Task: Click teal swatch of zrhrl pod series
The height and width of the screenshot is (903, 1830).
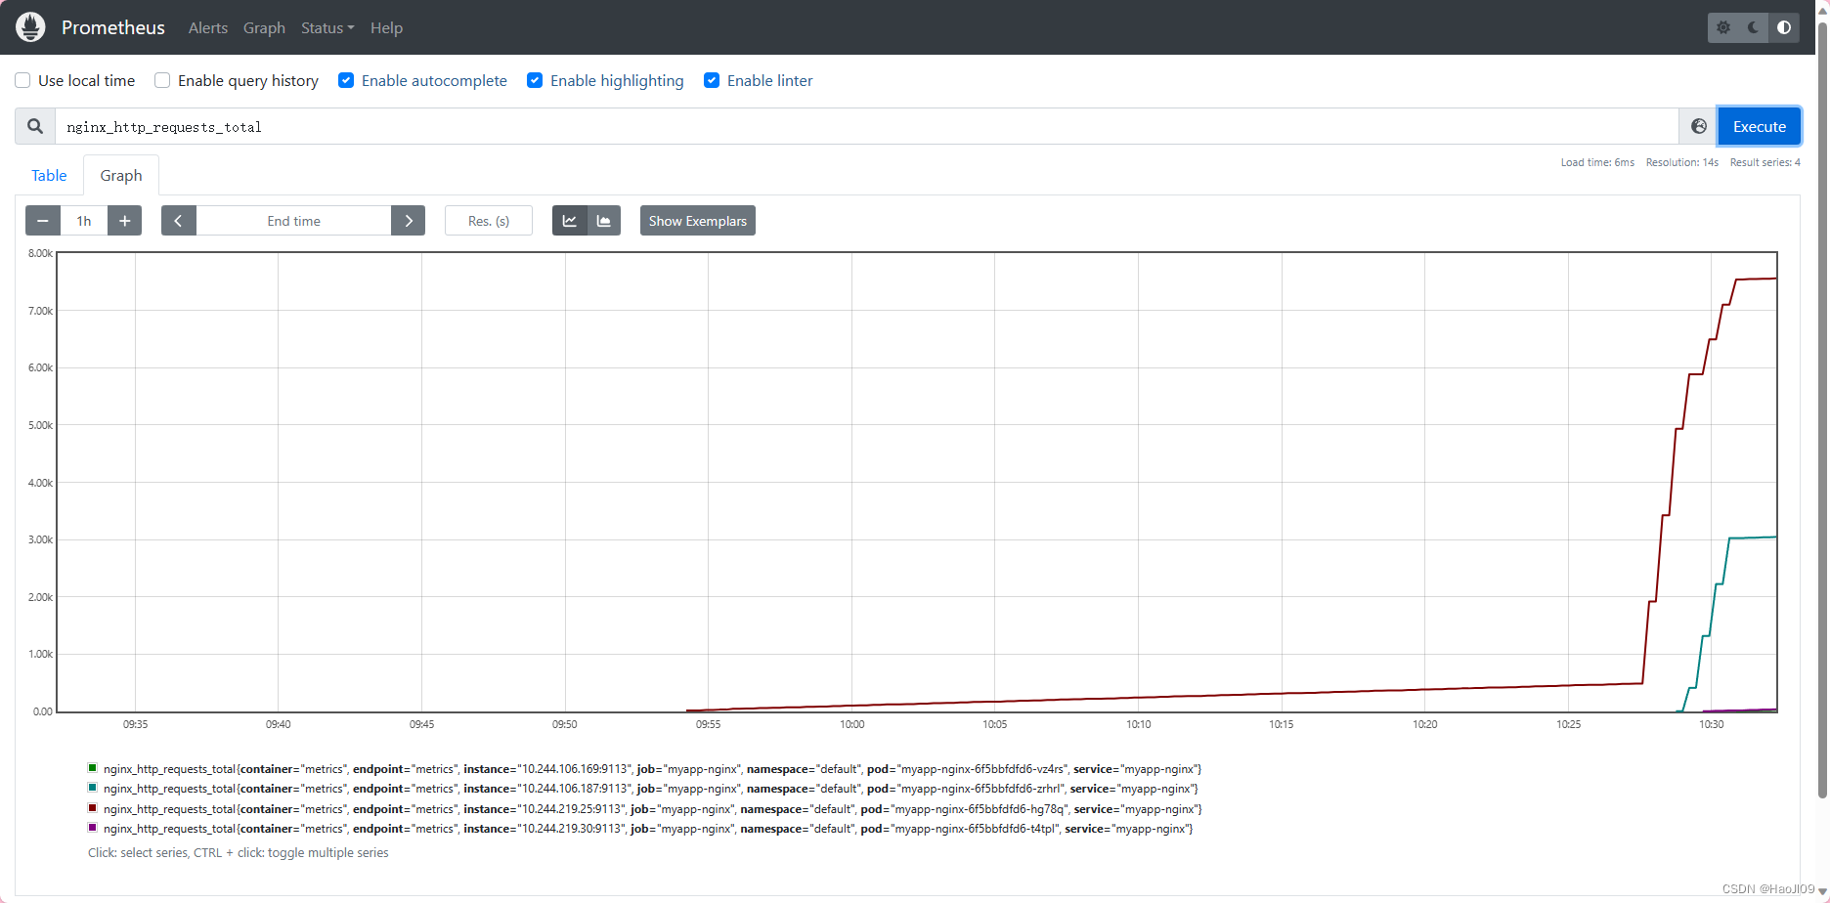Action: pos(93,788)
